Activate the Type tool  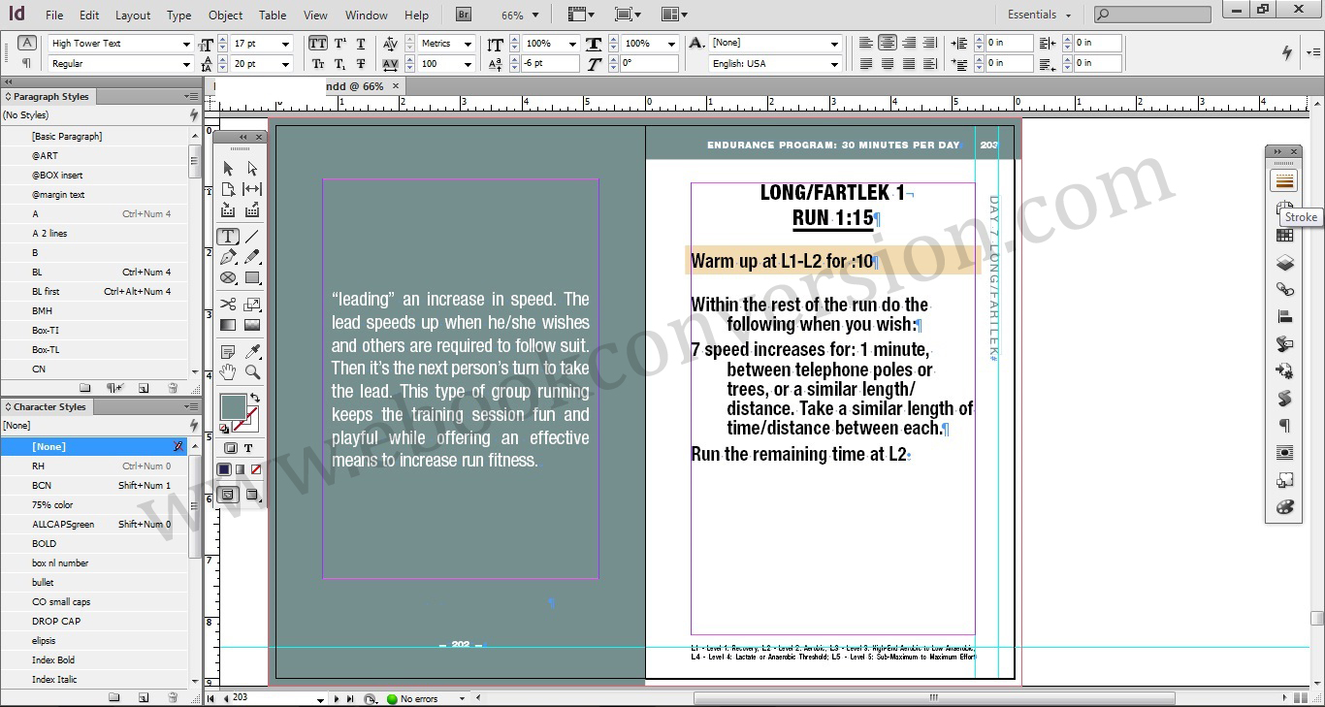click(228, 237)
